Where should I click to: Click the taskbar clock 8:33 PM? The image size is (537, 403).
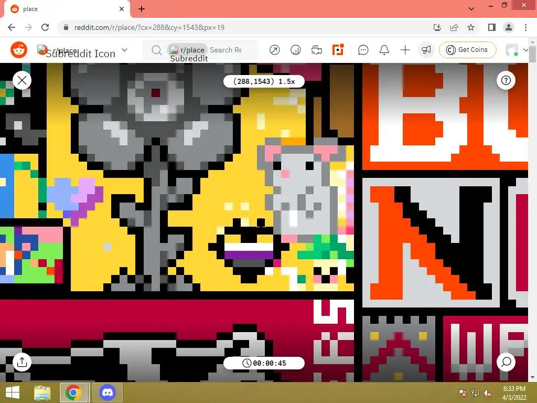tap(514, 393)
